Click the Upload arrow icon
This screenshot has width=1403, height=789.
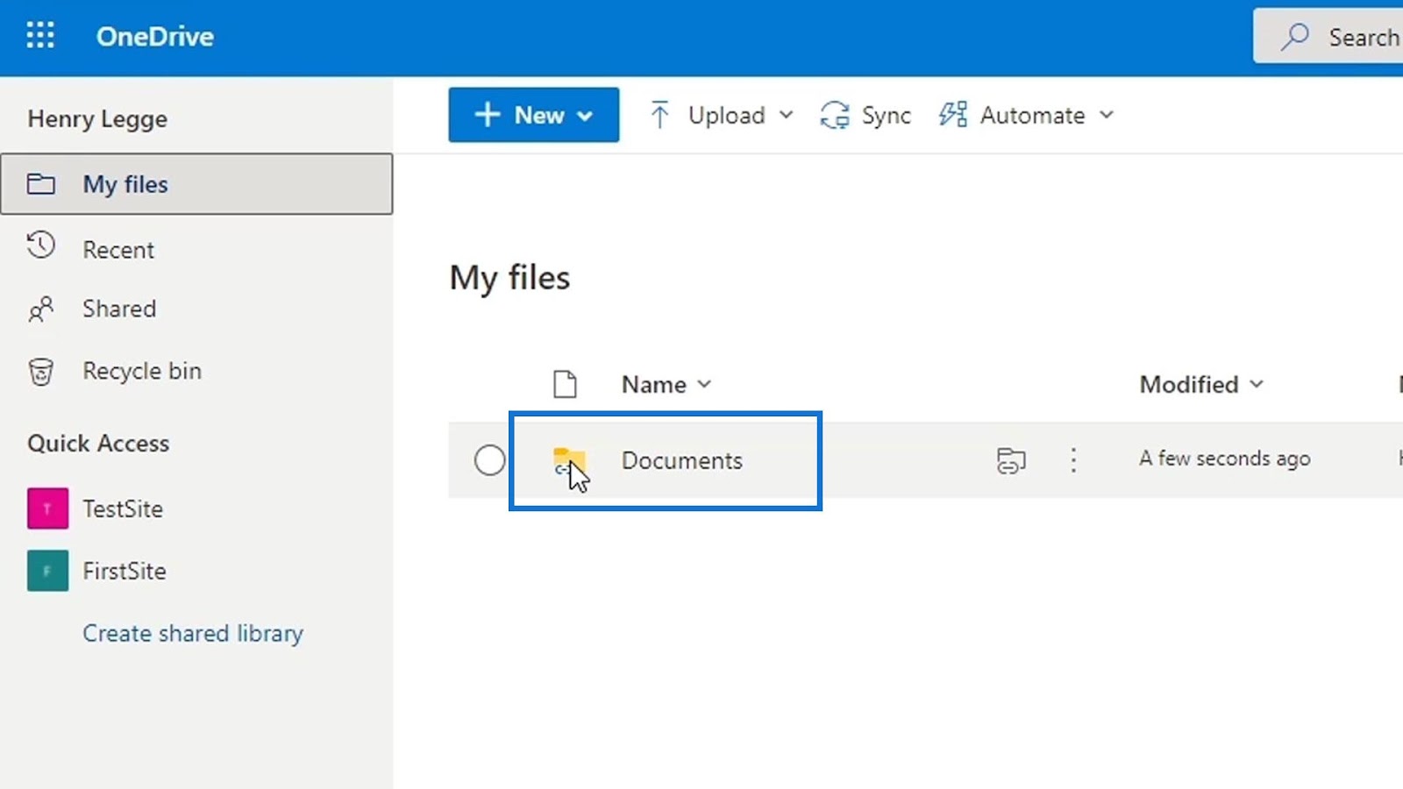(x=659, y=115)
